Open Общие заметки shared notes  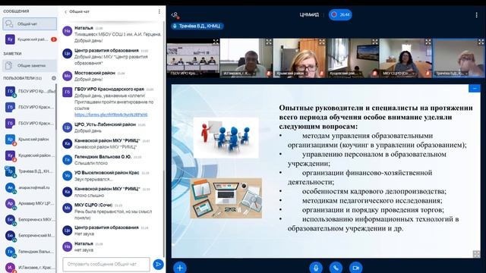tap(30, 66)
